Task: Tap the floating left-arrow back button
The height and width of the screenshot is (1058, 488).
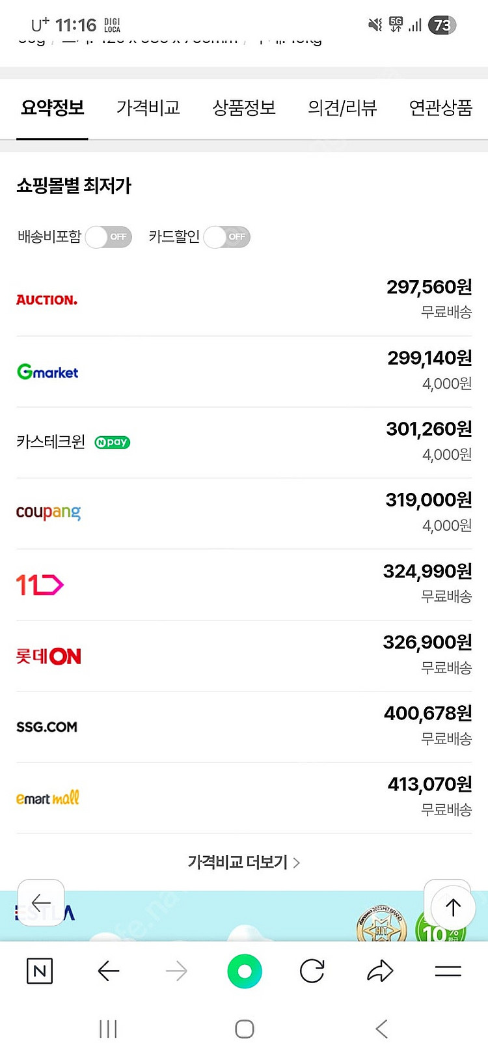Action: (41, 902)
